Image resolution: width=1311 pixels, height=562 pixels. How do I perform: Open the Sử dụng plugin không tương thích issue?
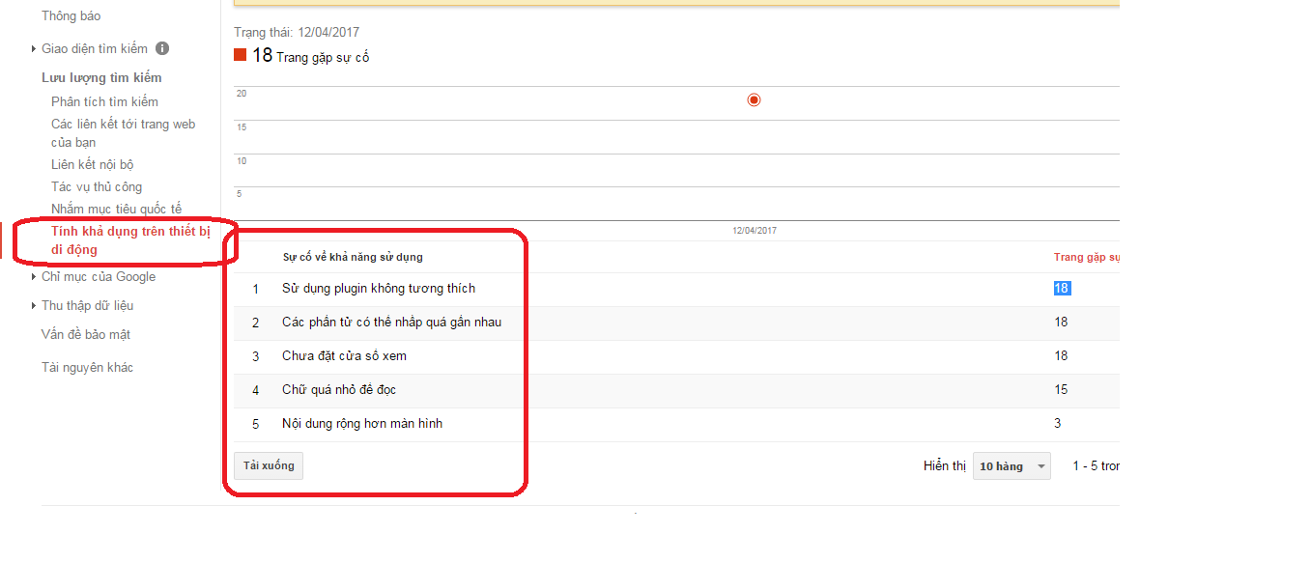coord(379,289)
